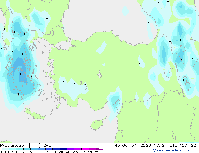
Task: Click the 3 mm value near western Greece
Action: [x=10, y=72]
